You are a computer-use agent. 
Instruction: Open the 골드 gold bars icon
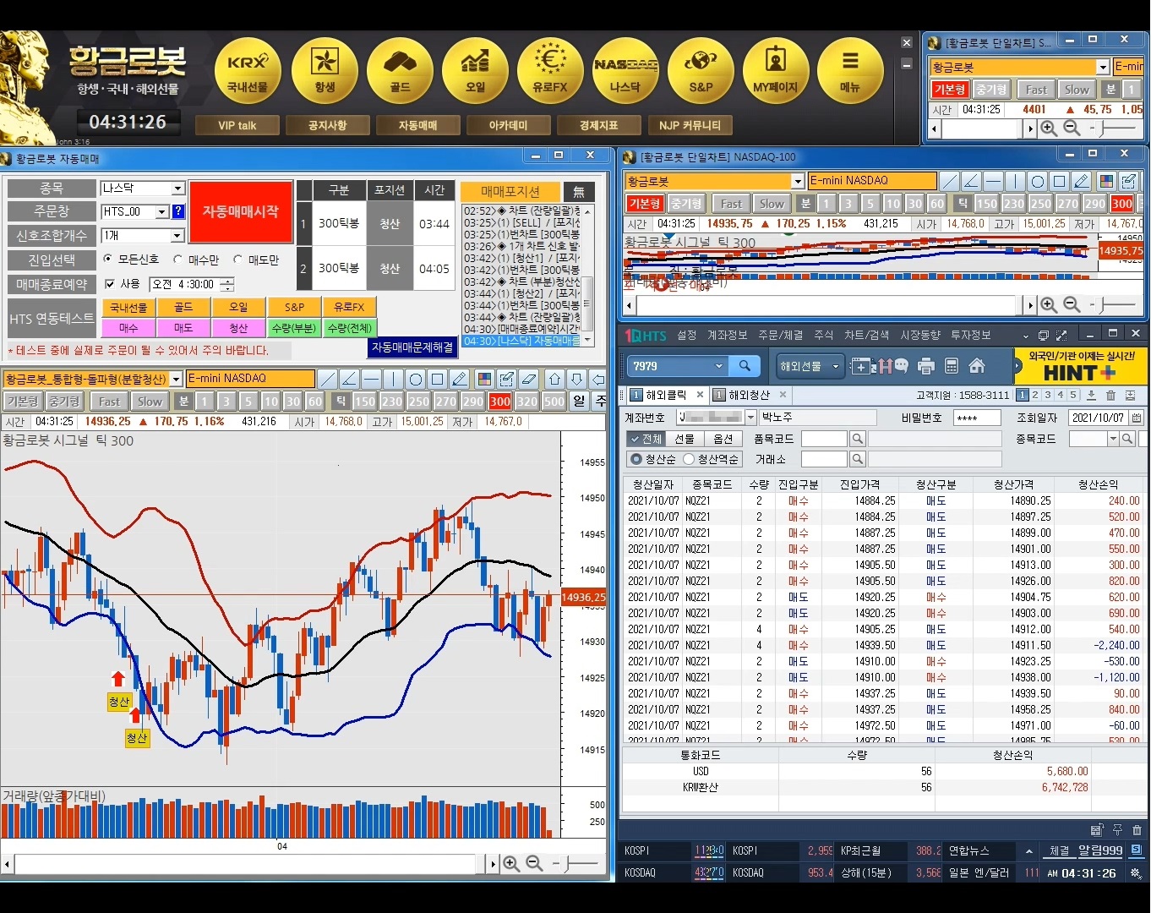point(400,71)
